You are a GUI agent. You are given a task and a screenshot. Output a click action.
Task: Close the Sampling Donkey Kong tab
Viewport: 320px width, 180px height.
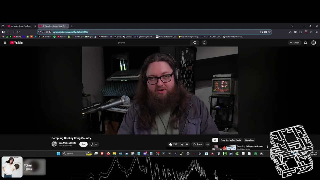(x=66, y=26)
